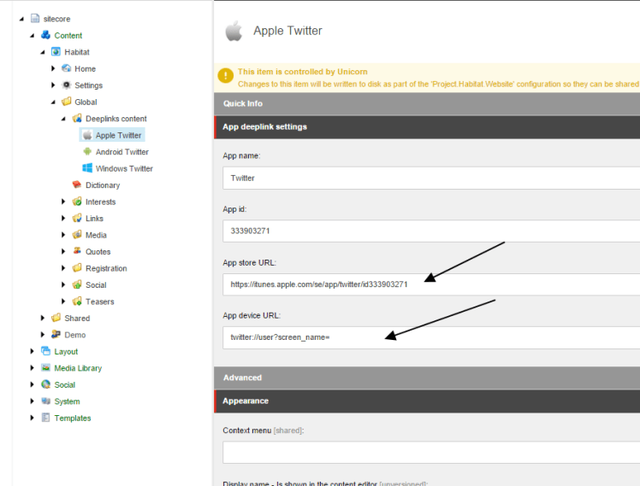Screen dimensions: 640x486
Task: Collapse the Deeplinks content node
Action: (x=63, y=119)
